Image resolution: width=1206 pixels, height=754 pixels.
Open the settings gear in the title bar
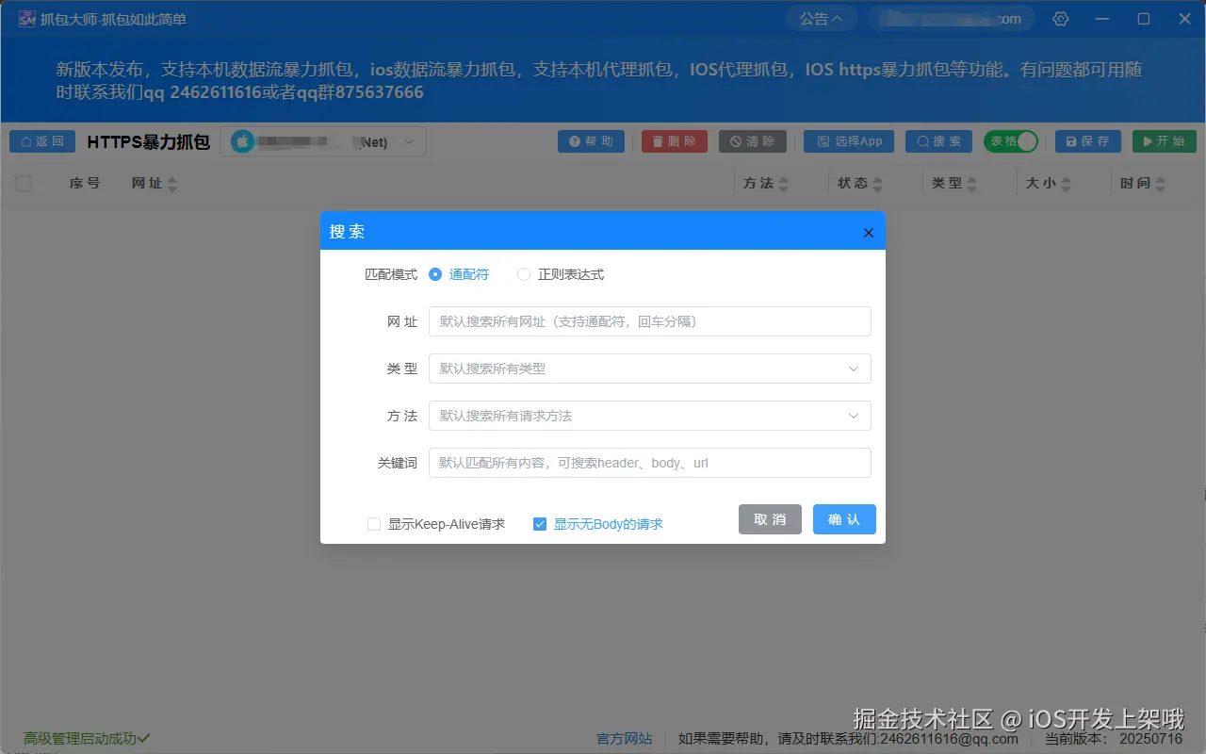click(x=1060, y=18)
